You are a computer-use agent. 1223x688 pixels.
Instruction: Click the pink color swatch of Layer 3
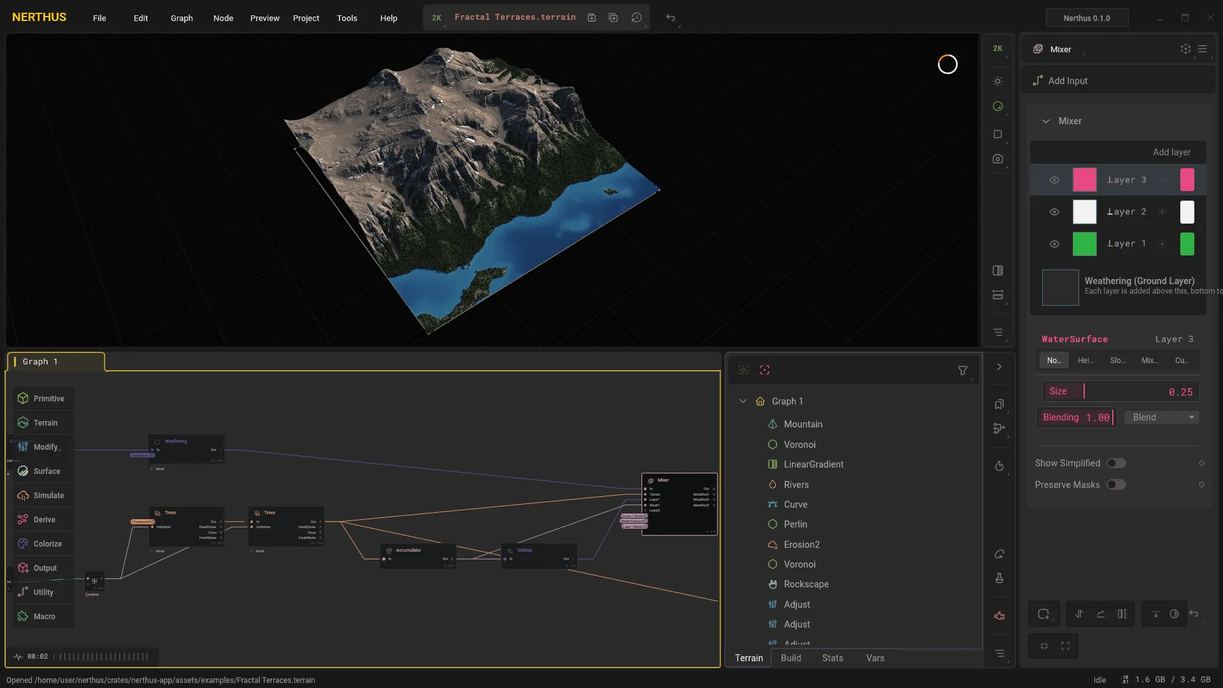[x=1084, y=180]
